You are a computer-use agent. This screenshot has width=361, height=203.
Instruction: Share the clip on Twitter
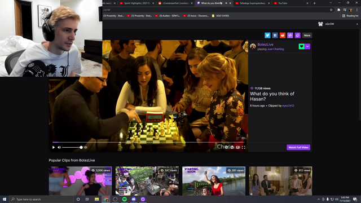click(267, 35)
